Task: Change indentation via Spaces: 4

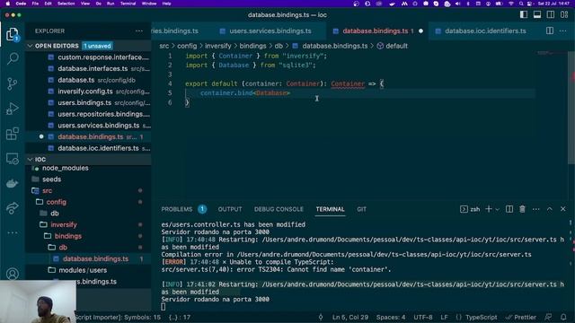Action: 391,317
